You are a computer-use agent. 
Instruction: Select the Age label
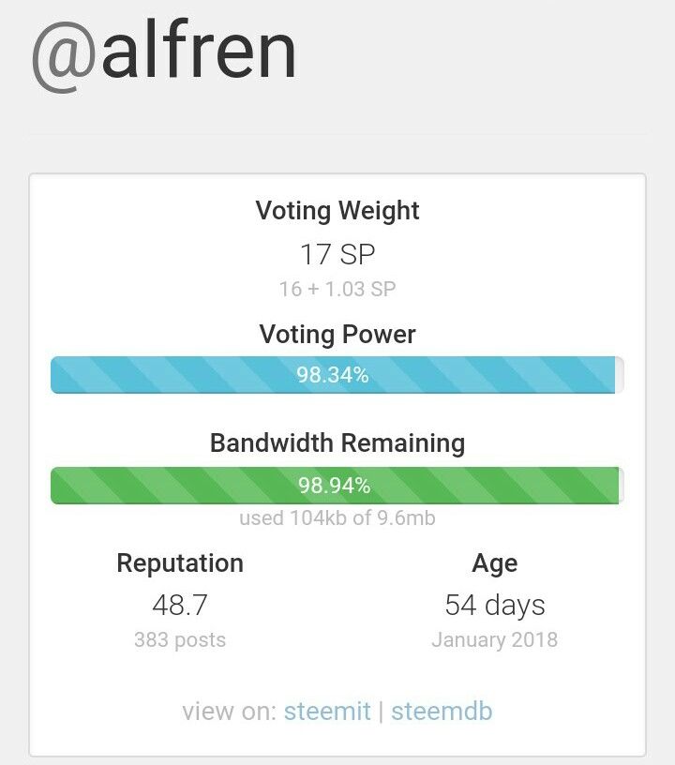click(495, 564)
